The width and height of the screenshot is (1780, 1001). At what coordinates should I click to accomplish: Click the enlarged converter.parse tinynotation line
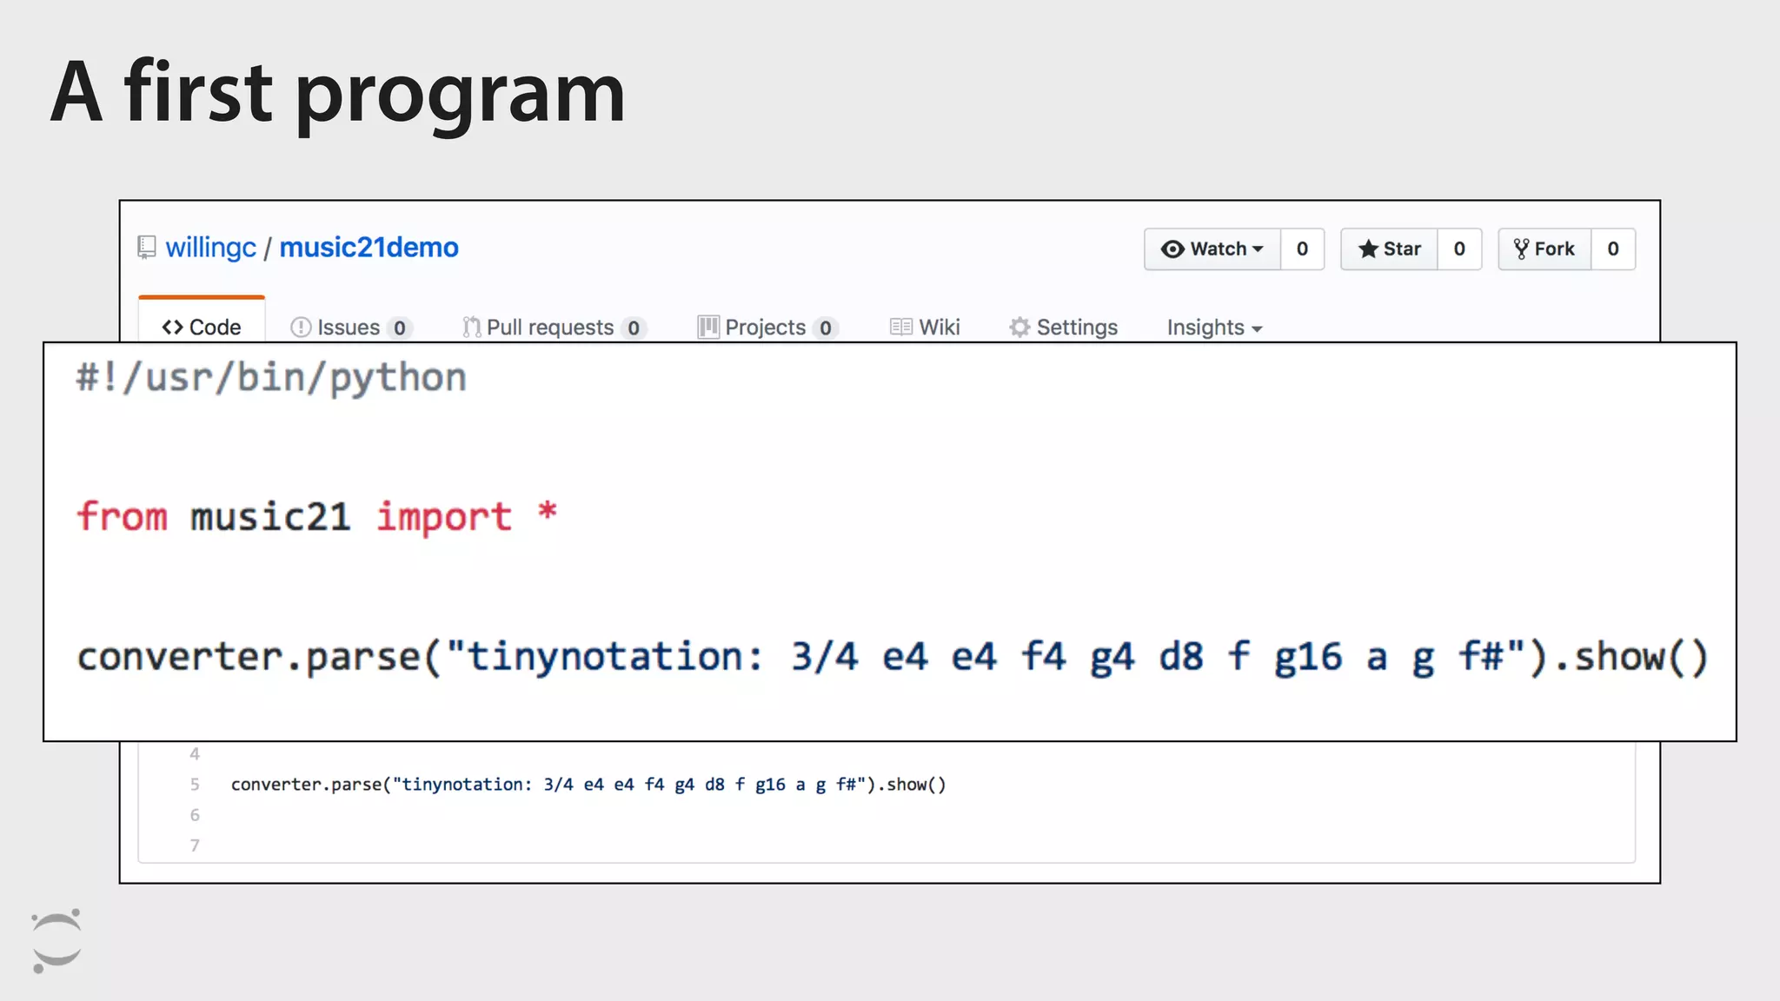point(893,658)
